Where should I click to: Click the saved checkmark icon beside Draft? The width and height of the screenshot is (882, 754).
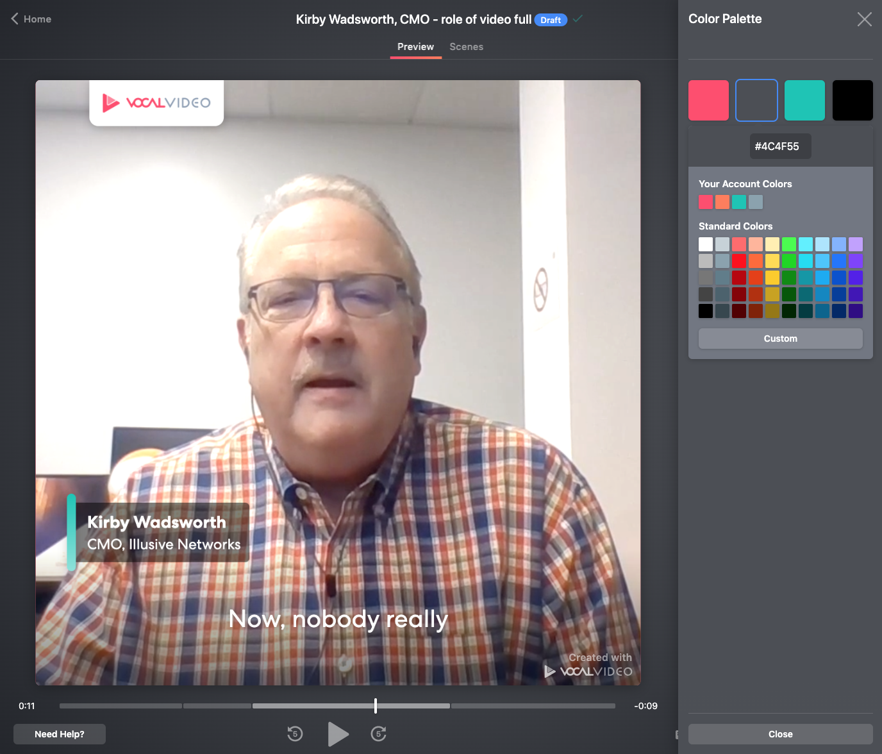(x=578, y=19)
